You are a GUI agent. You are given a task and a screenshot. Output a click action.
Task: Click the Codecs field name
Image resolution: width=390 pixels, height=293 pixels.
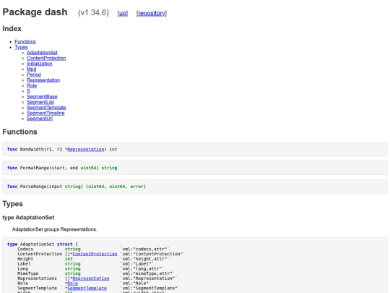[25, 249]
